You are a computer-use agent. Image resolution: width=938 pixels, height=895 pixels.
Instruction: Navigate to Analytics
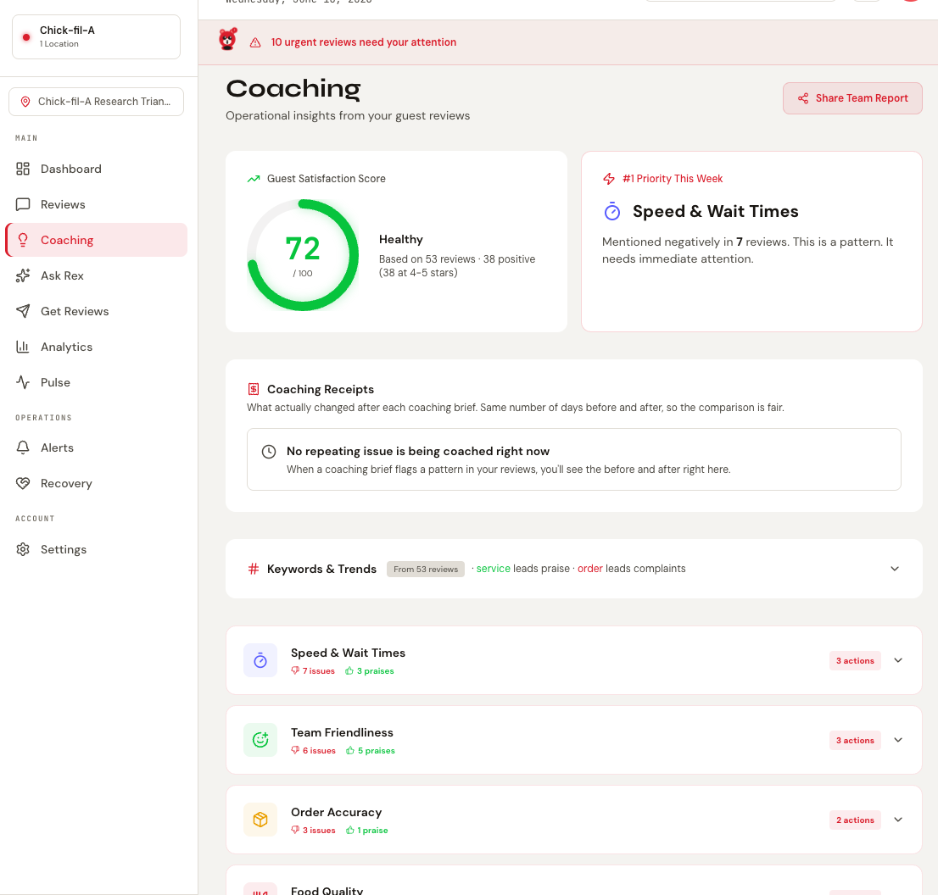[97, 347]
